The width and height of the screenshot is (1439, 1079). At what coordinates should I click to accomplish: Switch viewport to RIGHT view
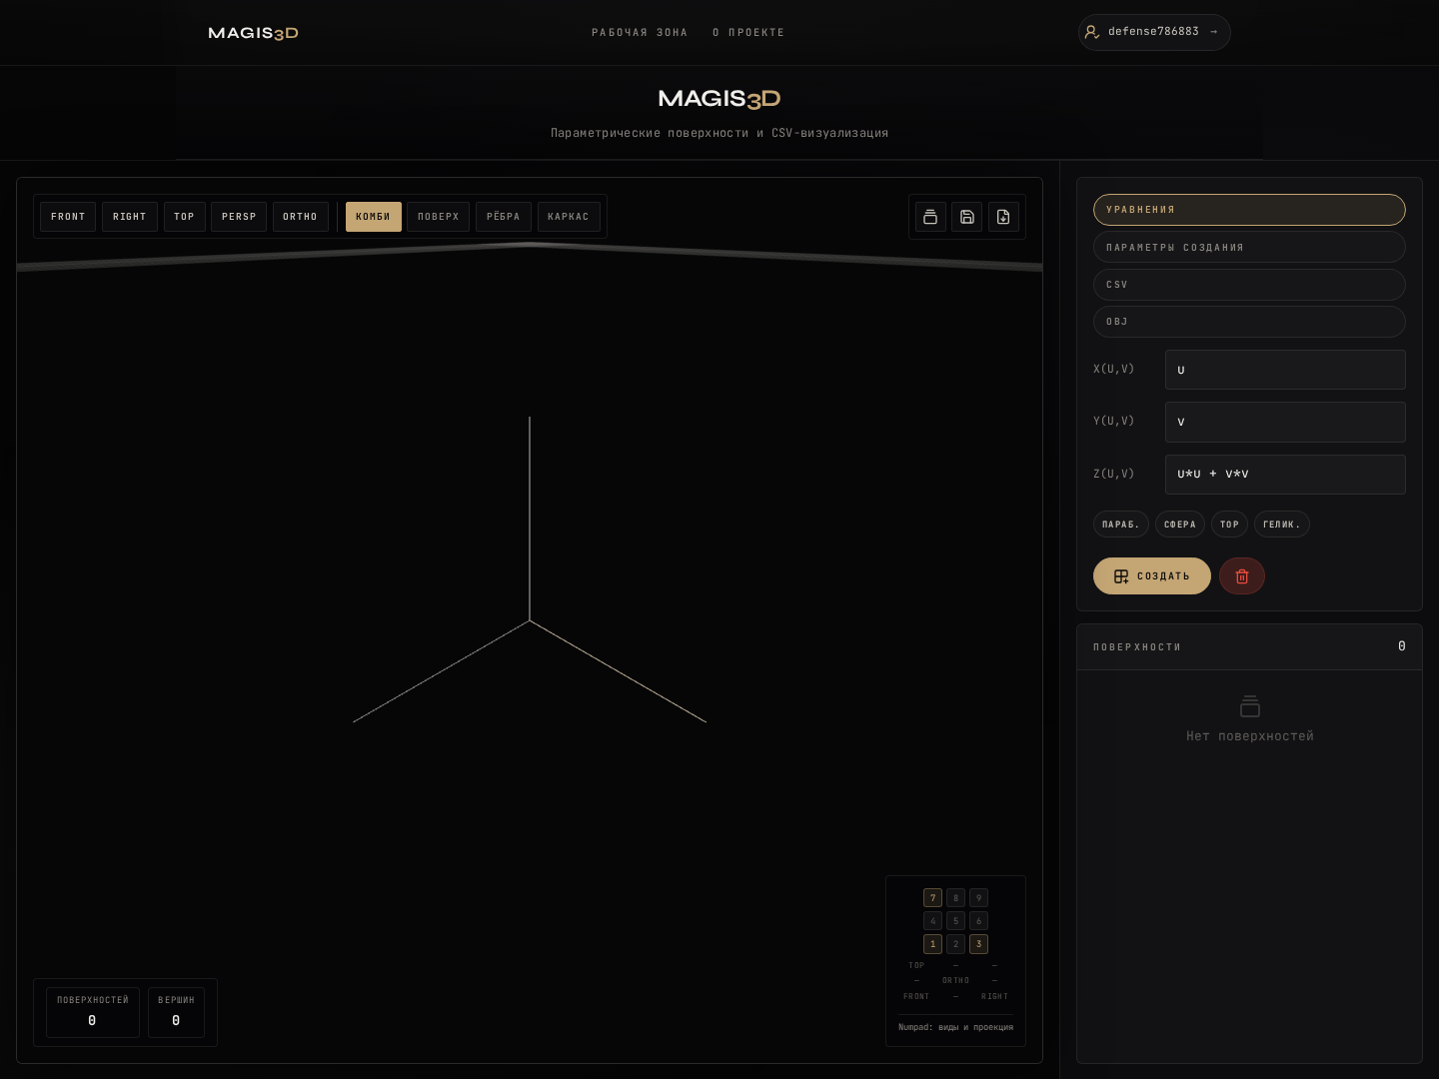point(130,217)
